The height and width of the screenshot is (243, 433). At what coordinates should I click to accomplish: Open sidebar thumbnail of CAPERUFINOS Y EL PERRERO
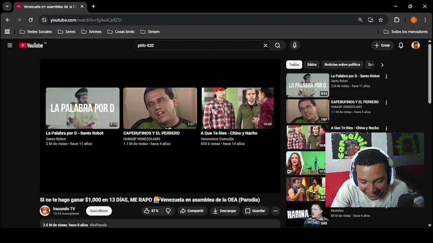point(307,111)
